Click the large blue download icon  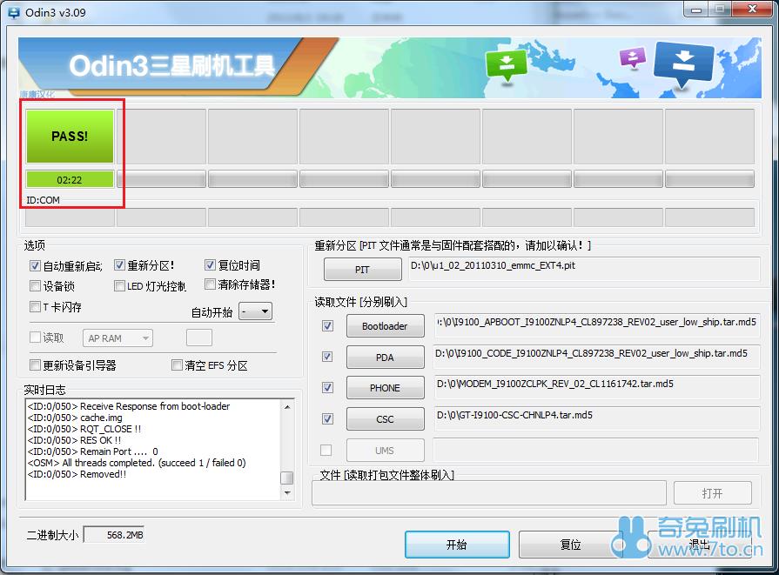(x=683, y=65)
